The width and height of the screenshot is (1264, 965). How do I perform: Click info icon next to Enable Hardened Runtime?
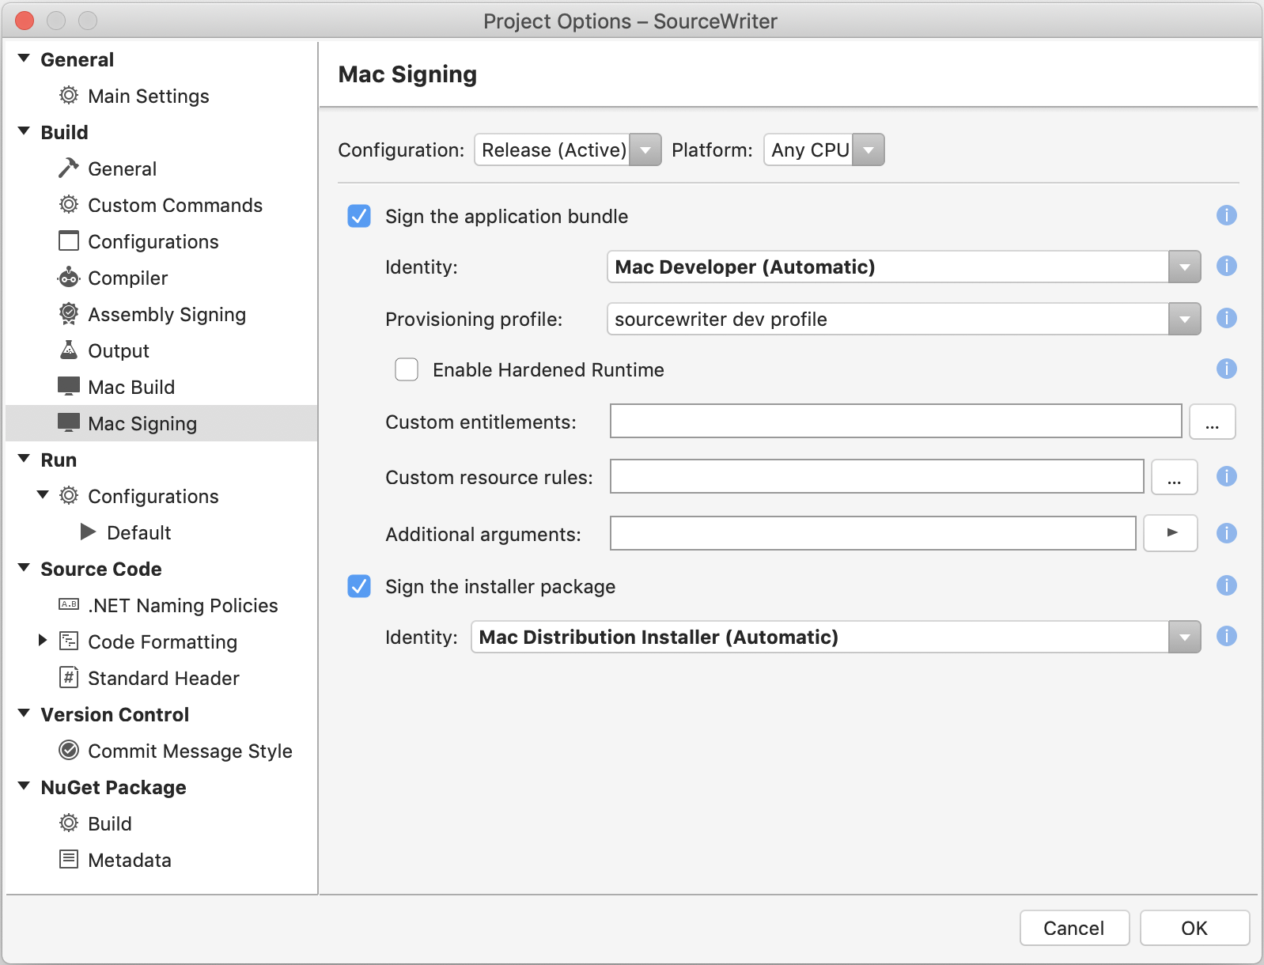[x=1226, y=369]
